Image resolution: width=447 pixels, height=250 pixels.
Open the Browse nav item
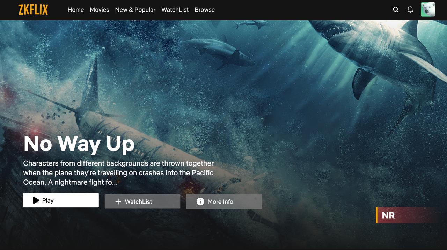pyautogui.click(x=205, y=10)
